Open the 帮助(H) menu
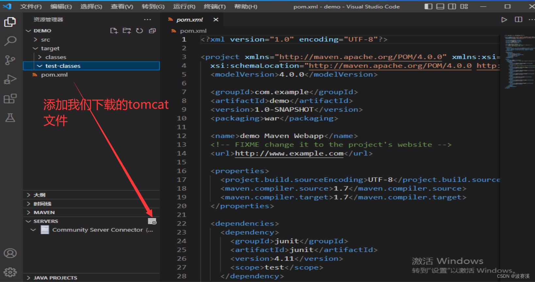This screenshot has height=282, width=535. (246, 7)
